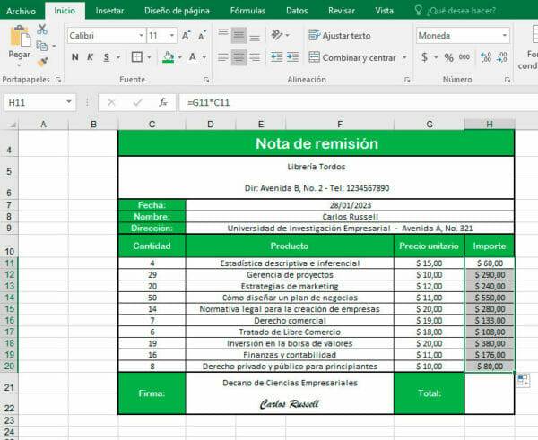The width and height of the screenshot is (538, 440).
Task: Open the font size 11 dropdown
Action: [172, 36]
